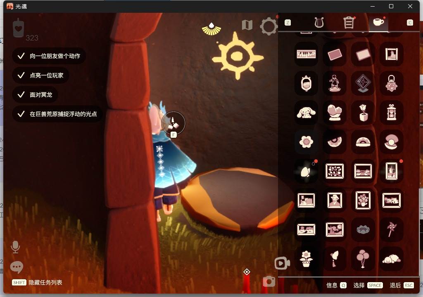
Task: Click the 向一位朋友做个动作 quest checkmark
Action: (x=21, y=56)
